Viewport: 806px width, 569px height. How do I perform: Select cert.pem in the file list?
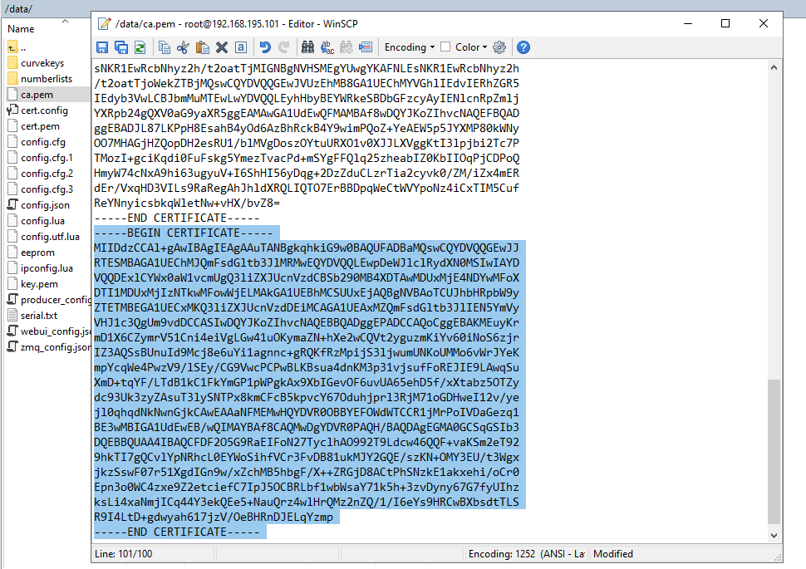coord(40,126)
